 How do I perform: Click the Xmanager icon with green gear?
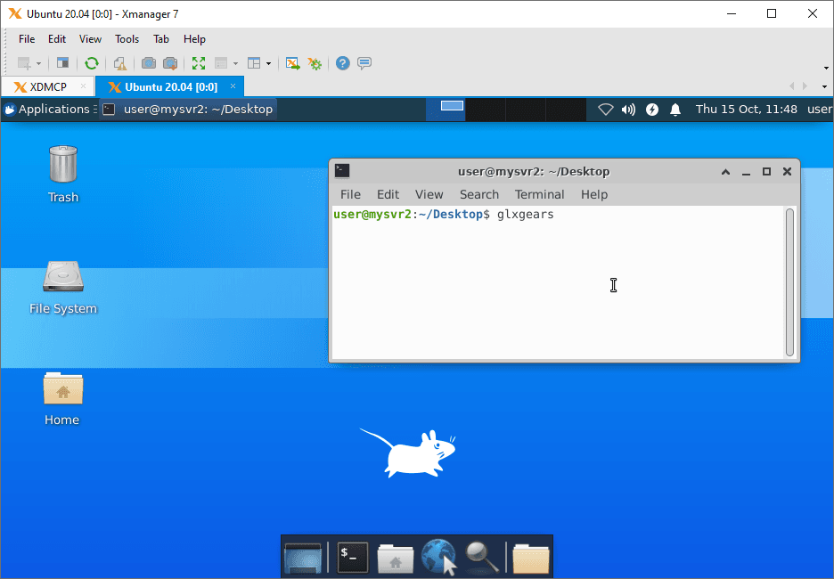(x=315, y=63)
